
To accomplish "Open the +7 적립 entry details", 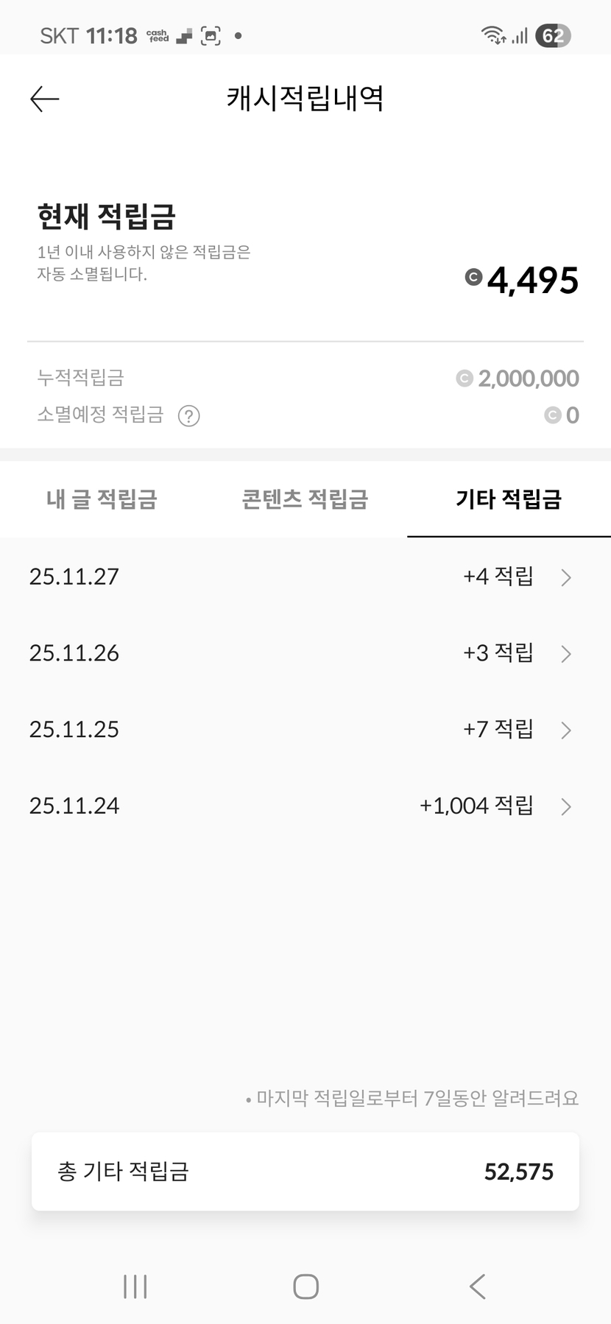I will (498, 729).
